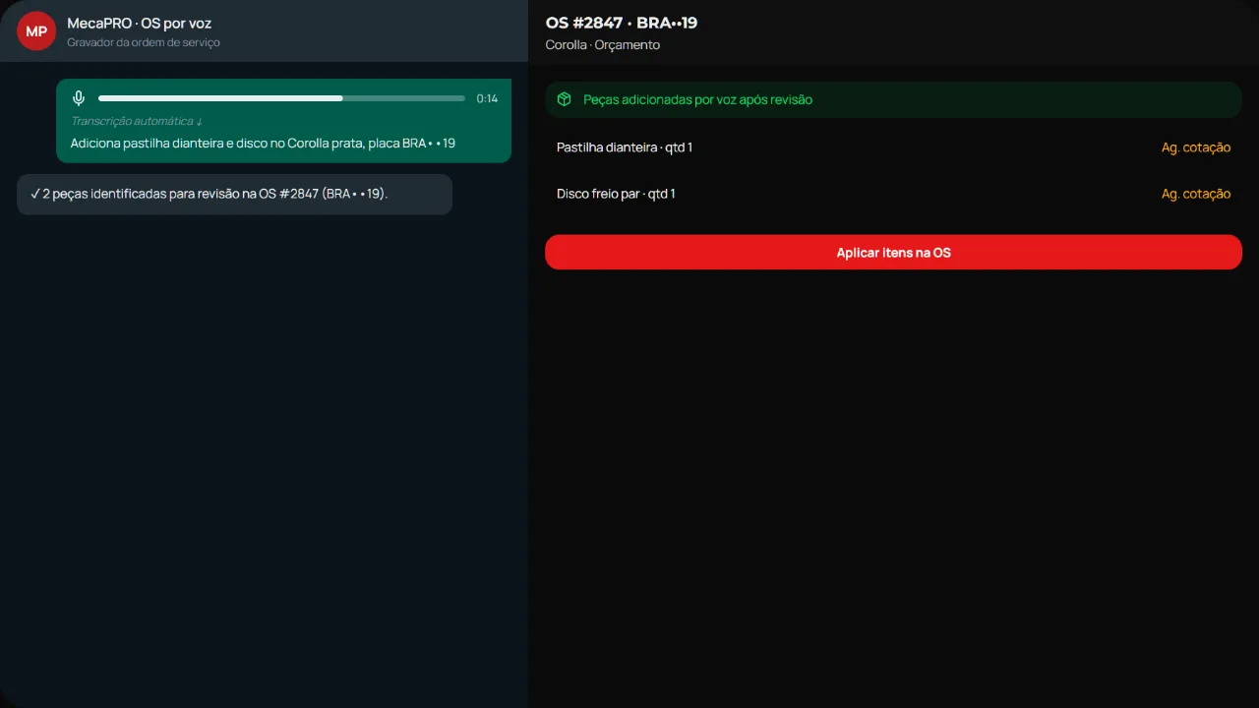Click the '2 peças identificadas' confirmation message
Image resolution: width=1259 pixels, height=708 pixels.
tap(234, 195)
